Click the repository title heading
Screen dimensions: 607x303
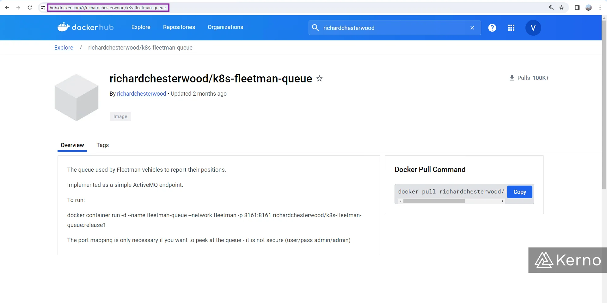click(211, 79)
